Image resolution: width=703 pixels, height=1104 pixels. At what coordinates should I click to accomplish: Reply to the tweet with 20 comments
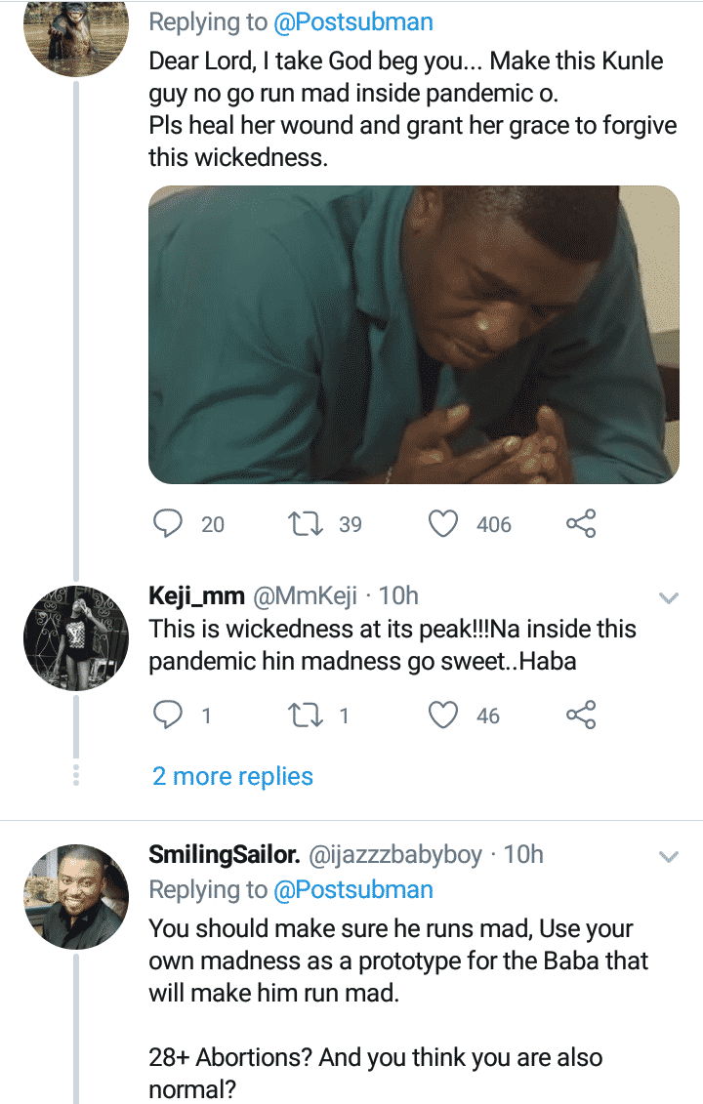[170, 524]
